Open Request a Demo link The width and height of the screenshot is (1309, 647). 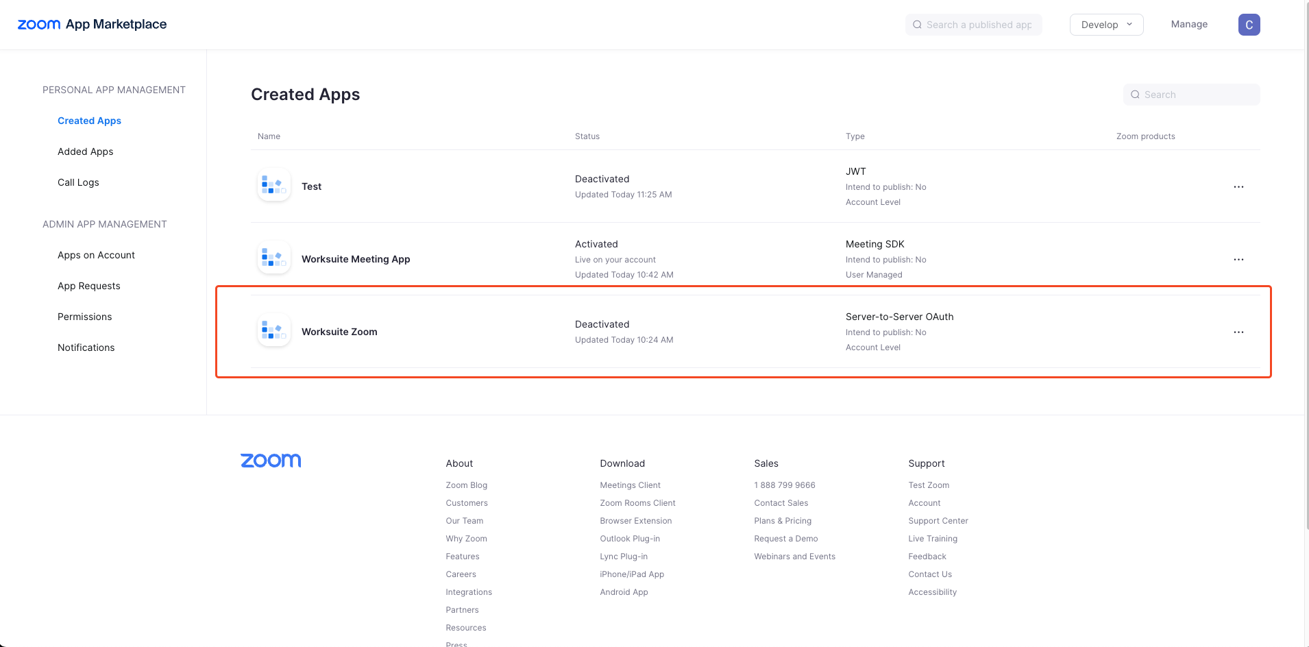click(x=785, y=539)
